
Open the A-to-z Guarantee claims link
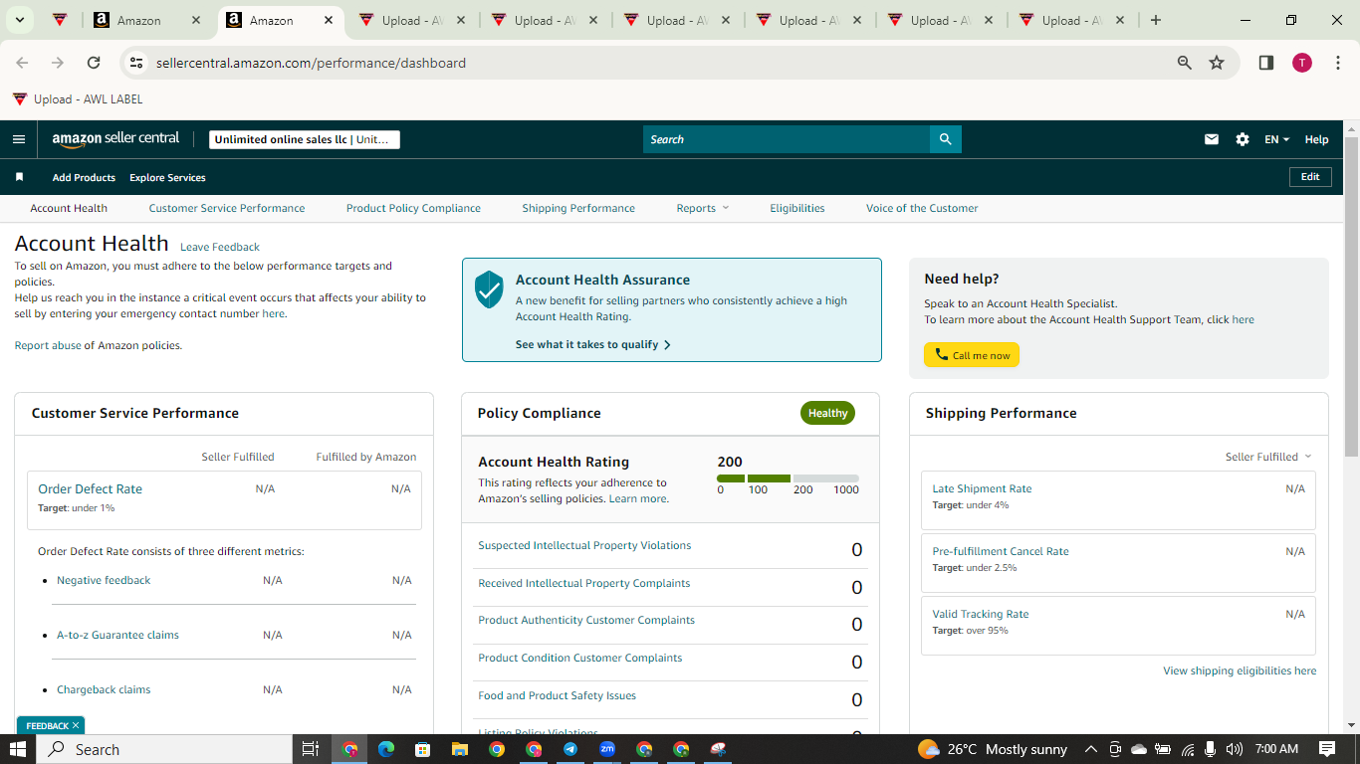tap(117, 635)
